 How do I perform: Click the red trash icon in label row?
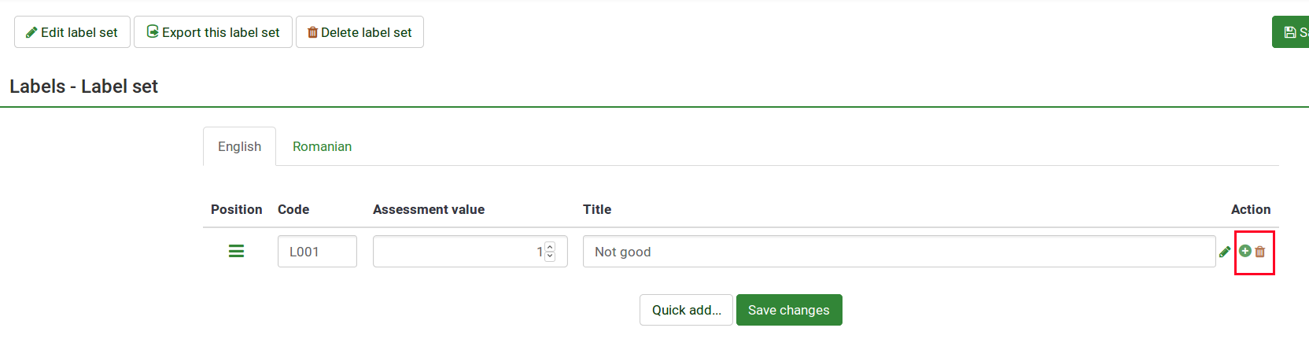[x=1260, y=252]
